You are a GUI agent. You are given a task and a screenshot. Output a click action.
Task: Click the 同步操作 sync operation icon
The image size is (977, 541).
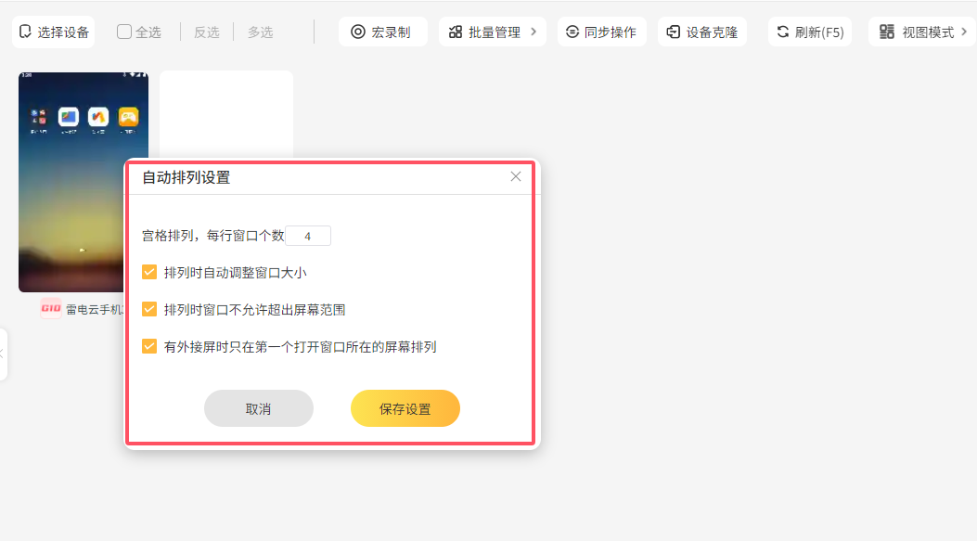[x=572, y=32]
